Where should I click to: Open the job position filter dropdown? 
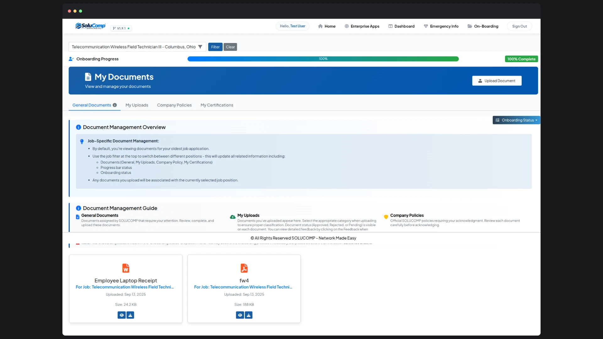point(137,47)
